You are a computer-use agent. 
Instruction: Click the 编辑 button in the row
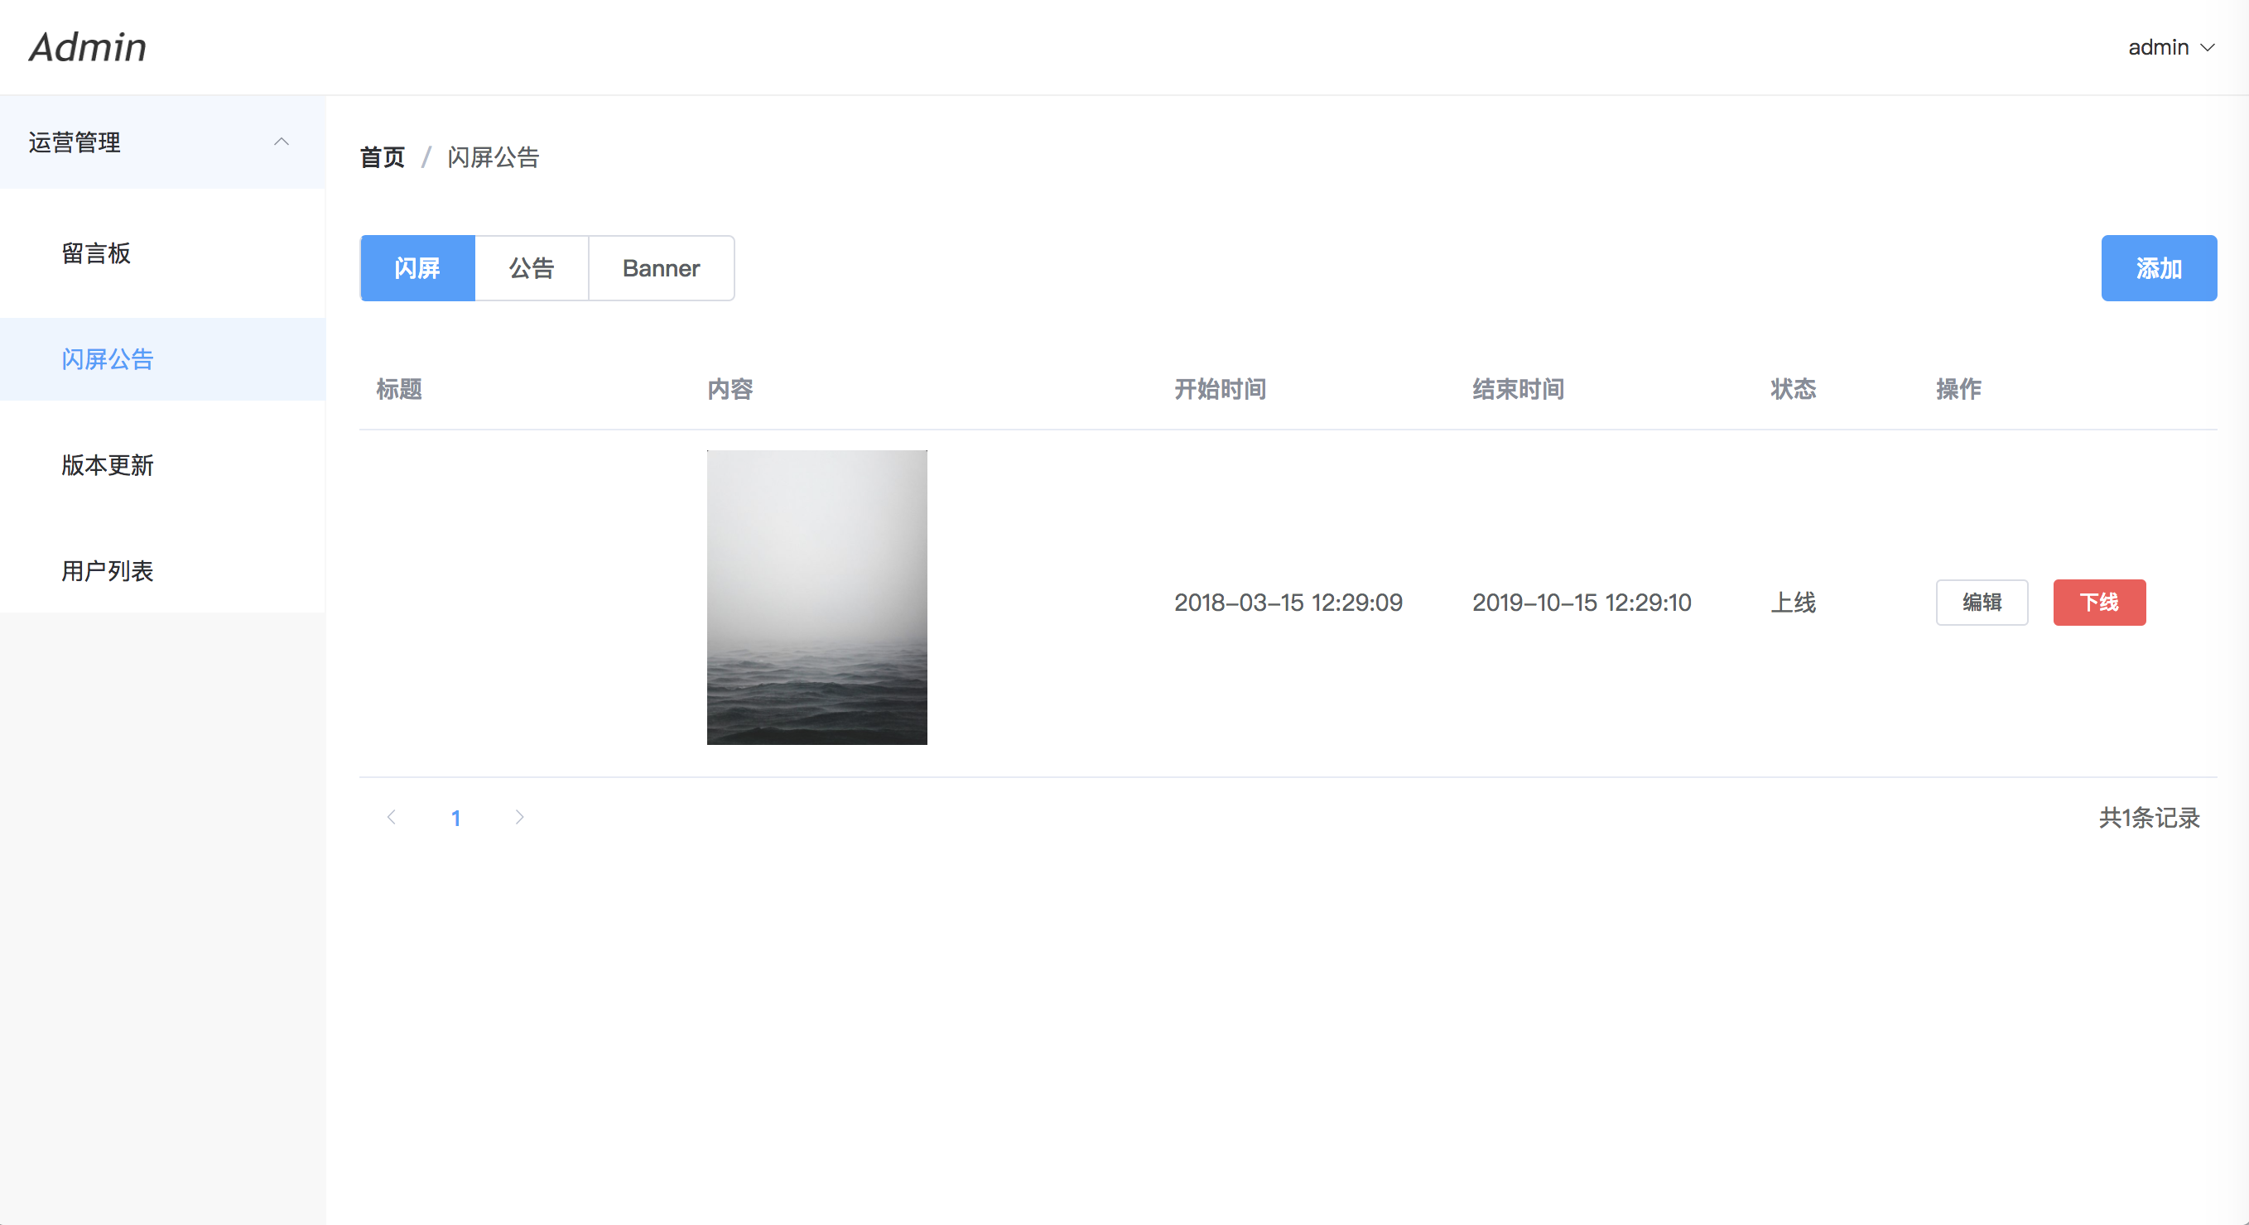click(1981, 602)
